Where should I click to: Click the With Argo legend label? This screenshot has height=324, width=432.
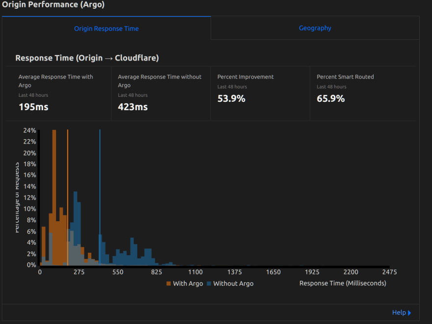[x=188, y=283]
